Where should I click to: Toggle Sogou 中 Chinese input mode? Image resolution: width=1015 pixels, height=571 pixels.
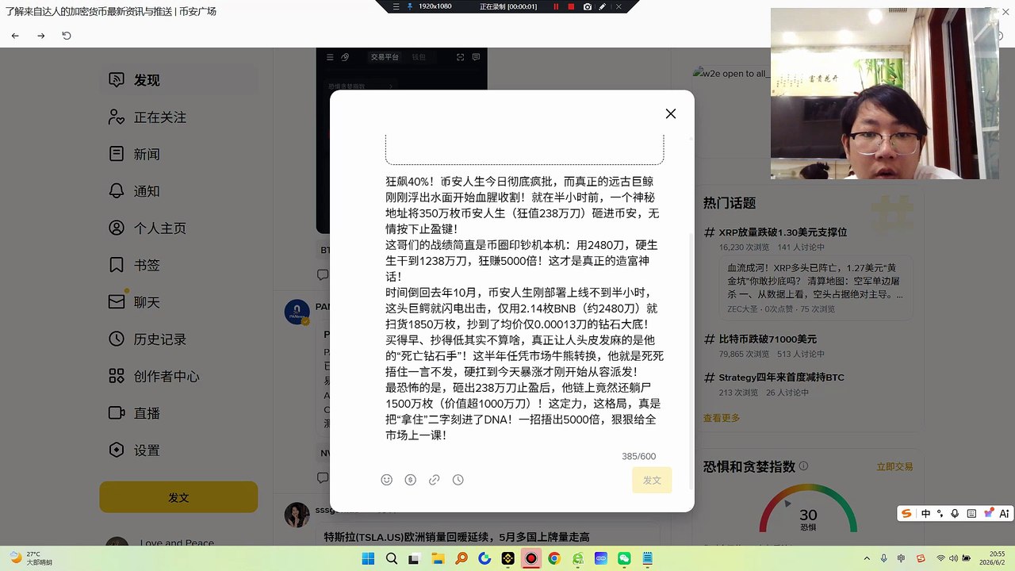(925, 514)
